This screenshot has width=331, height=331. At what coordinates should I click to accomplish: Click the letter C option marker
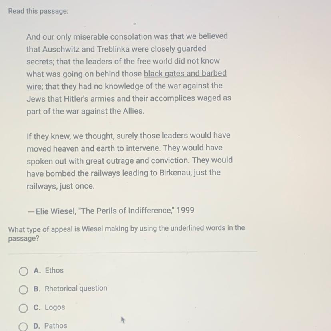coord(37,307)
